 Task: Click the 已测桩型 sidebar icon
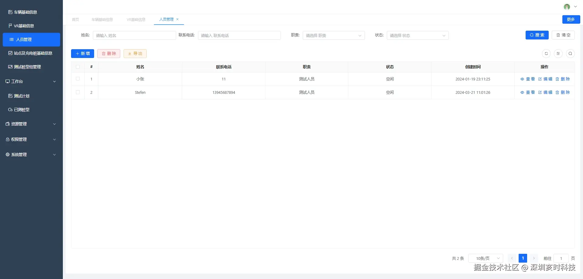click(10, 110)
